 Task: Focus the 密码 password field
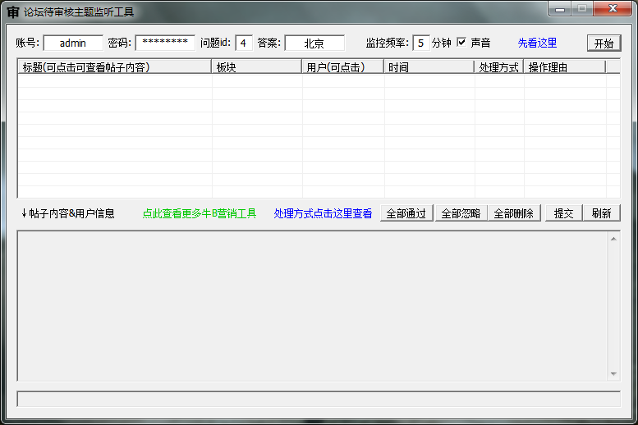pyautogui.click(x=165, y=43)
